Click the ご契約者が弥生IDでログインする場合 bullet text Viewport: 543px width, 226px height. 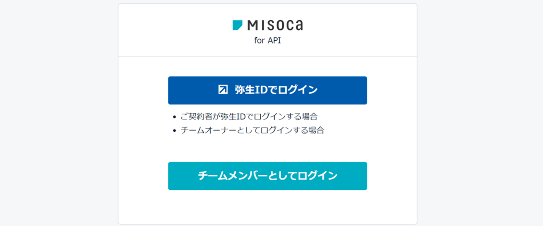pyautogui.click(x=249, y=116)
